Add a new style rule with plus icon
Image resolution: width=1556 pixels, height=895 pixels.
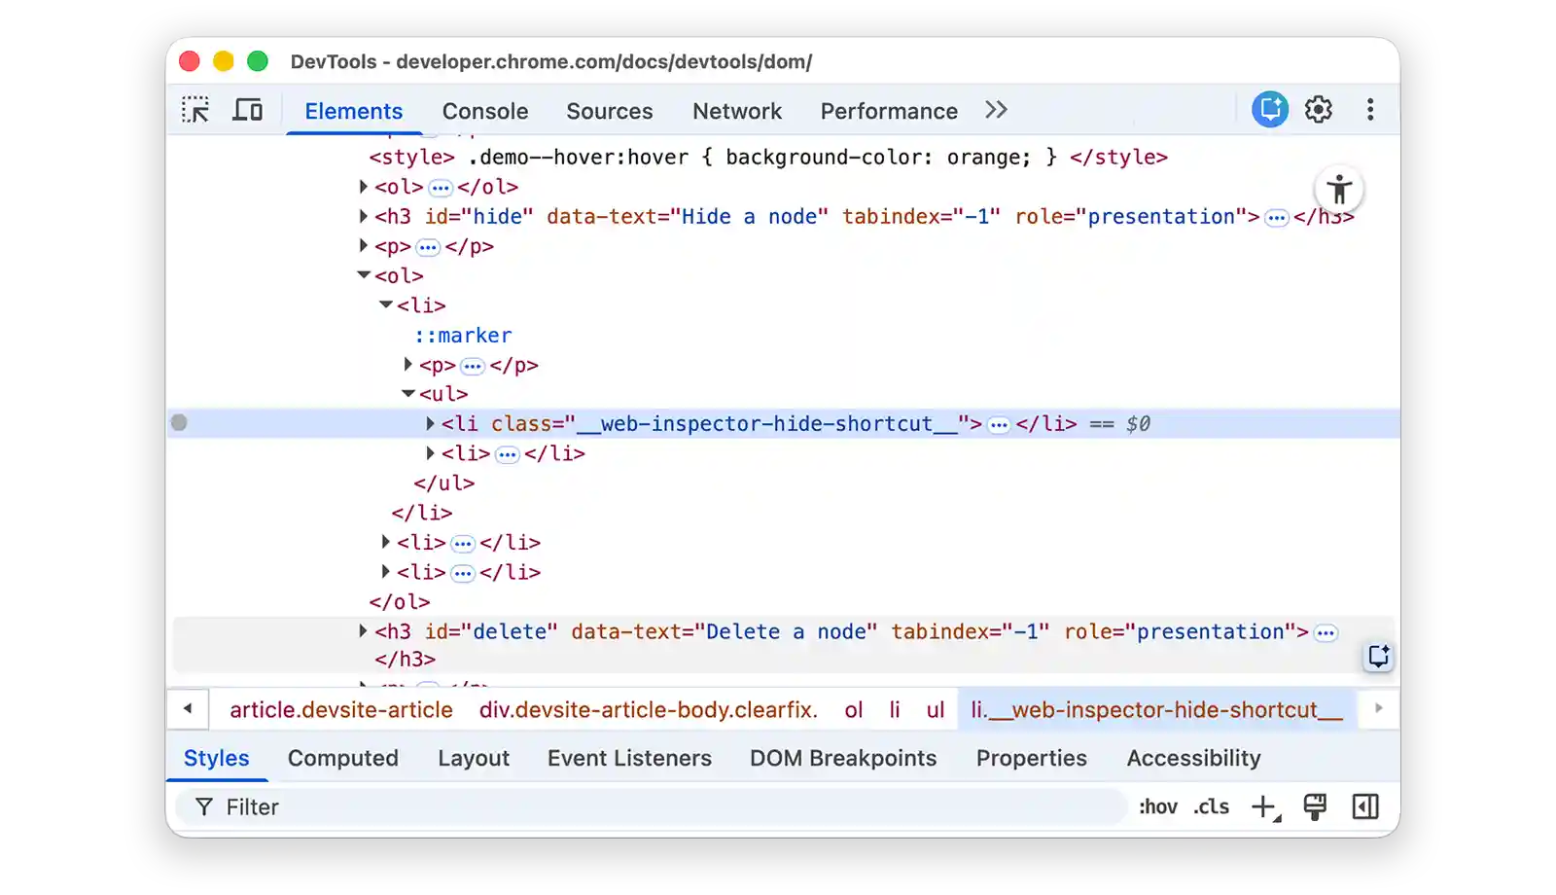click(x=1263, y=807)
